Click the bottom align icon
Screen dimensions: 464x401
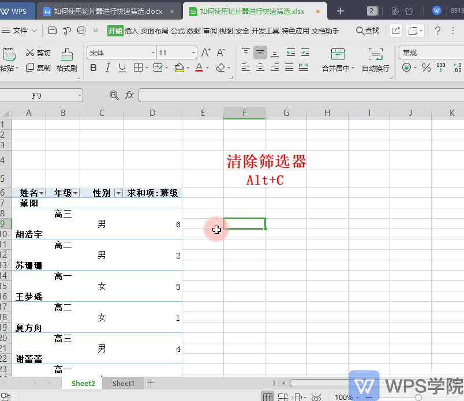tap(275, 53)
